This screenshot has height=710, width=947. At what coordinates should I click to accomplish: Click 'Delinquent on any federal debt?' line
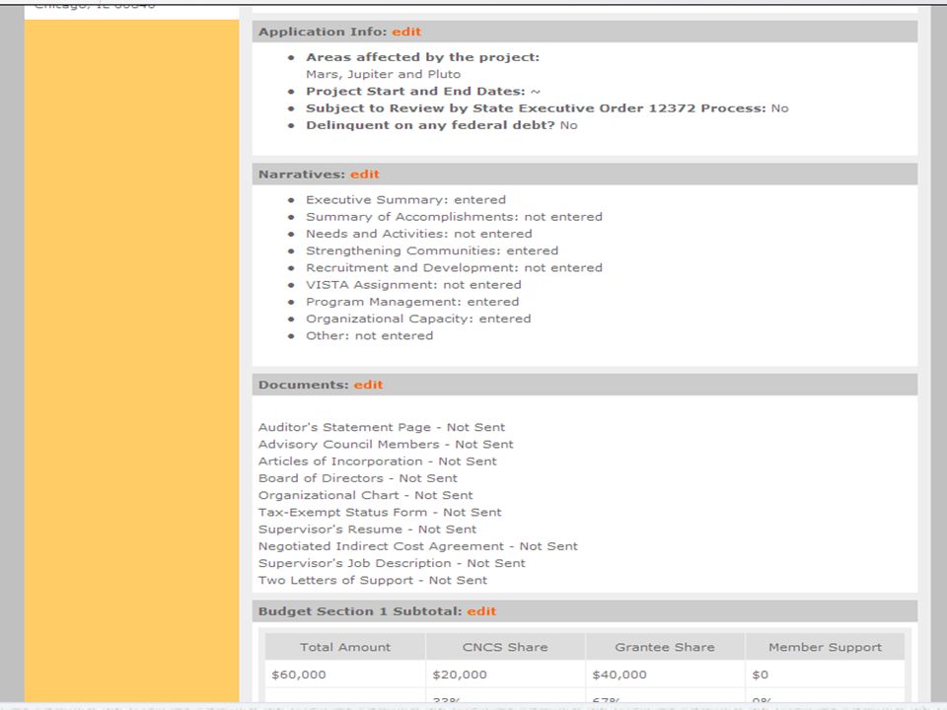pyautogui.click(x=442, y=125)
